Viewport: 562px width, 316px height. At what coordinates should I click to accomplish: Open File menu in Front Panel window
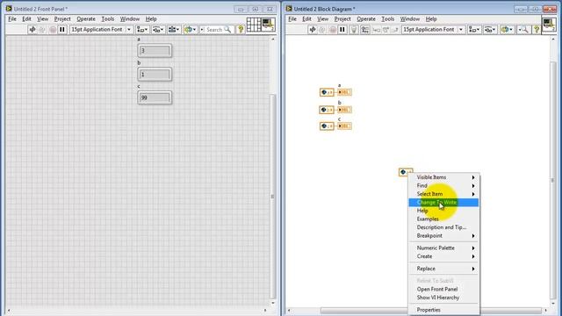(12, 18)
